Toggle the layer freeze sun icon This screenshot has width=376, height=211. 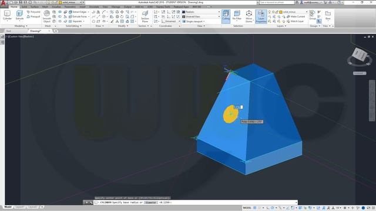(x=273, y=12)
